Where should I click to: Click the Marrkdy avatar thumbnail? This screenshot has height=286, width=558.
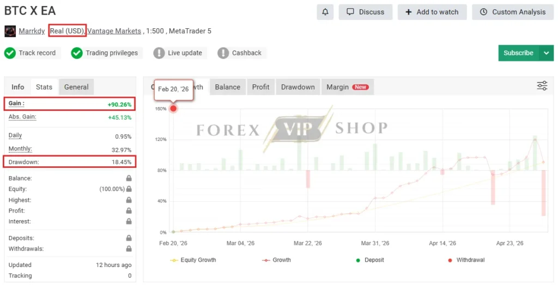click(10, 32)
